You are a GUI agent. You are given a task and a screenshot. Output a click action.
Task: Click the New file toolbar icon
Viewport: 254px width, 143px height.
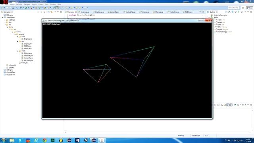pyautogui.click(x=2, y=8)
